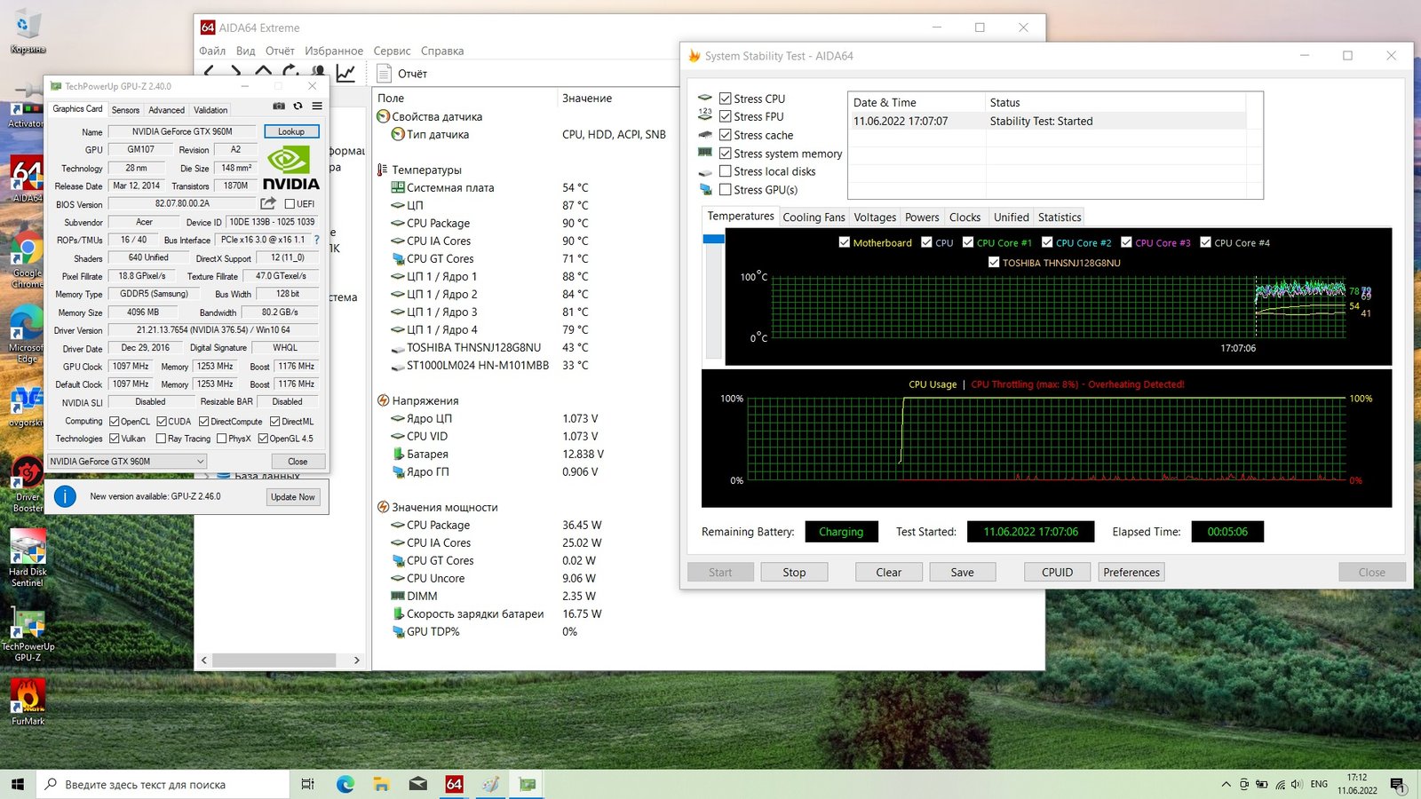
Task: Tick the UEFI checkbox in GPU-Z
Action: tap(290, 204)
